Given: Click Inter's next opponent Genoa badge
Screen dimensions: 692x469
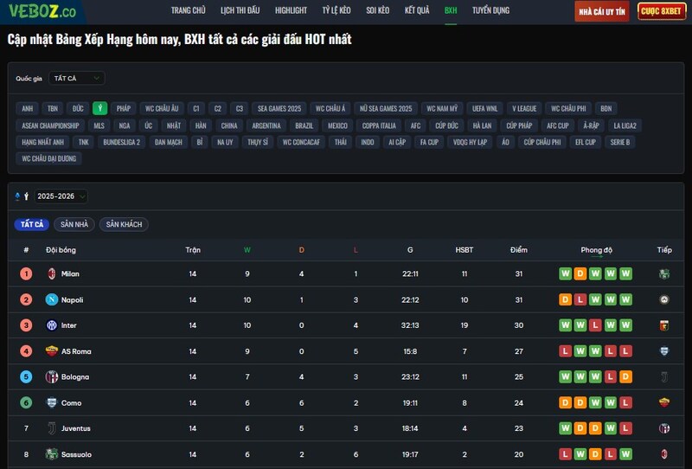Looking at the screenshot, I should click(664, 325).
